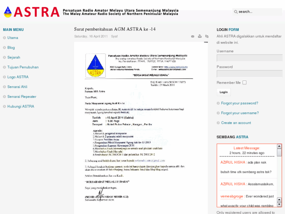Open the Sejarah menu item

pos(14,57)
